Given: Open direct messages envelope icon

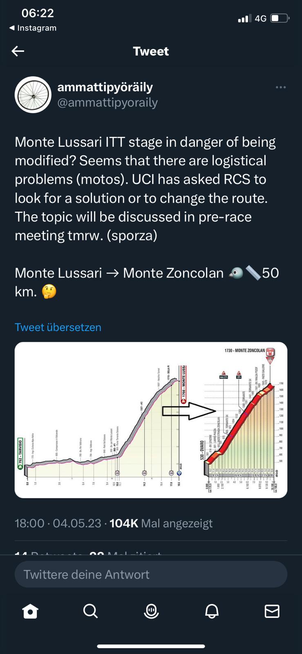Looking at the screenshot, I should click(272, 611).
